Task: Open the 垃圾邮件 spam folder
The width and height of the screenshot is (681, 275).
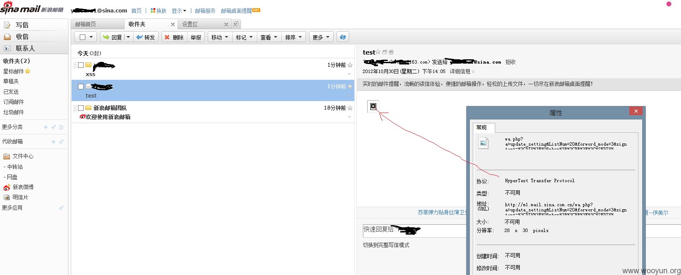Action: (x=14, y=112)
